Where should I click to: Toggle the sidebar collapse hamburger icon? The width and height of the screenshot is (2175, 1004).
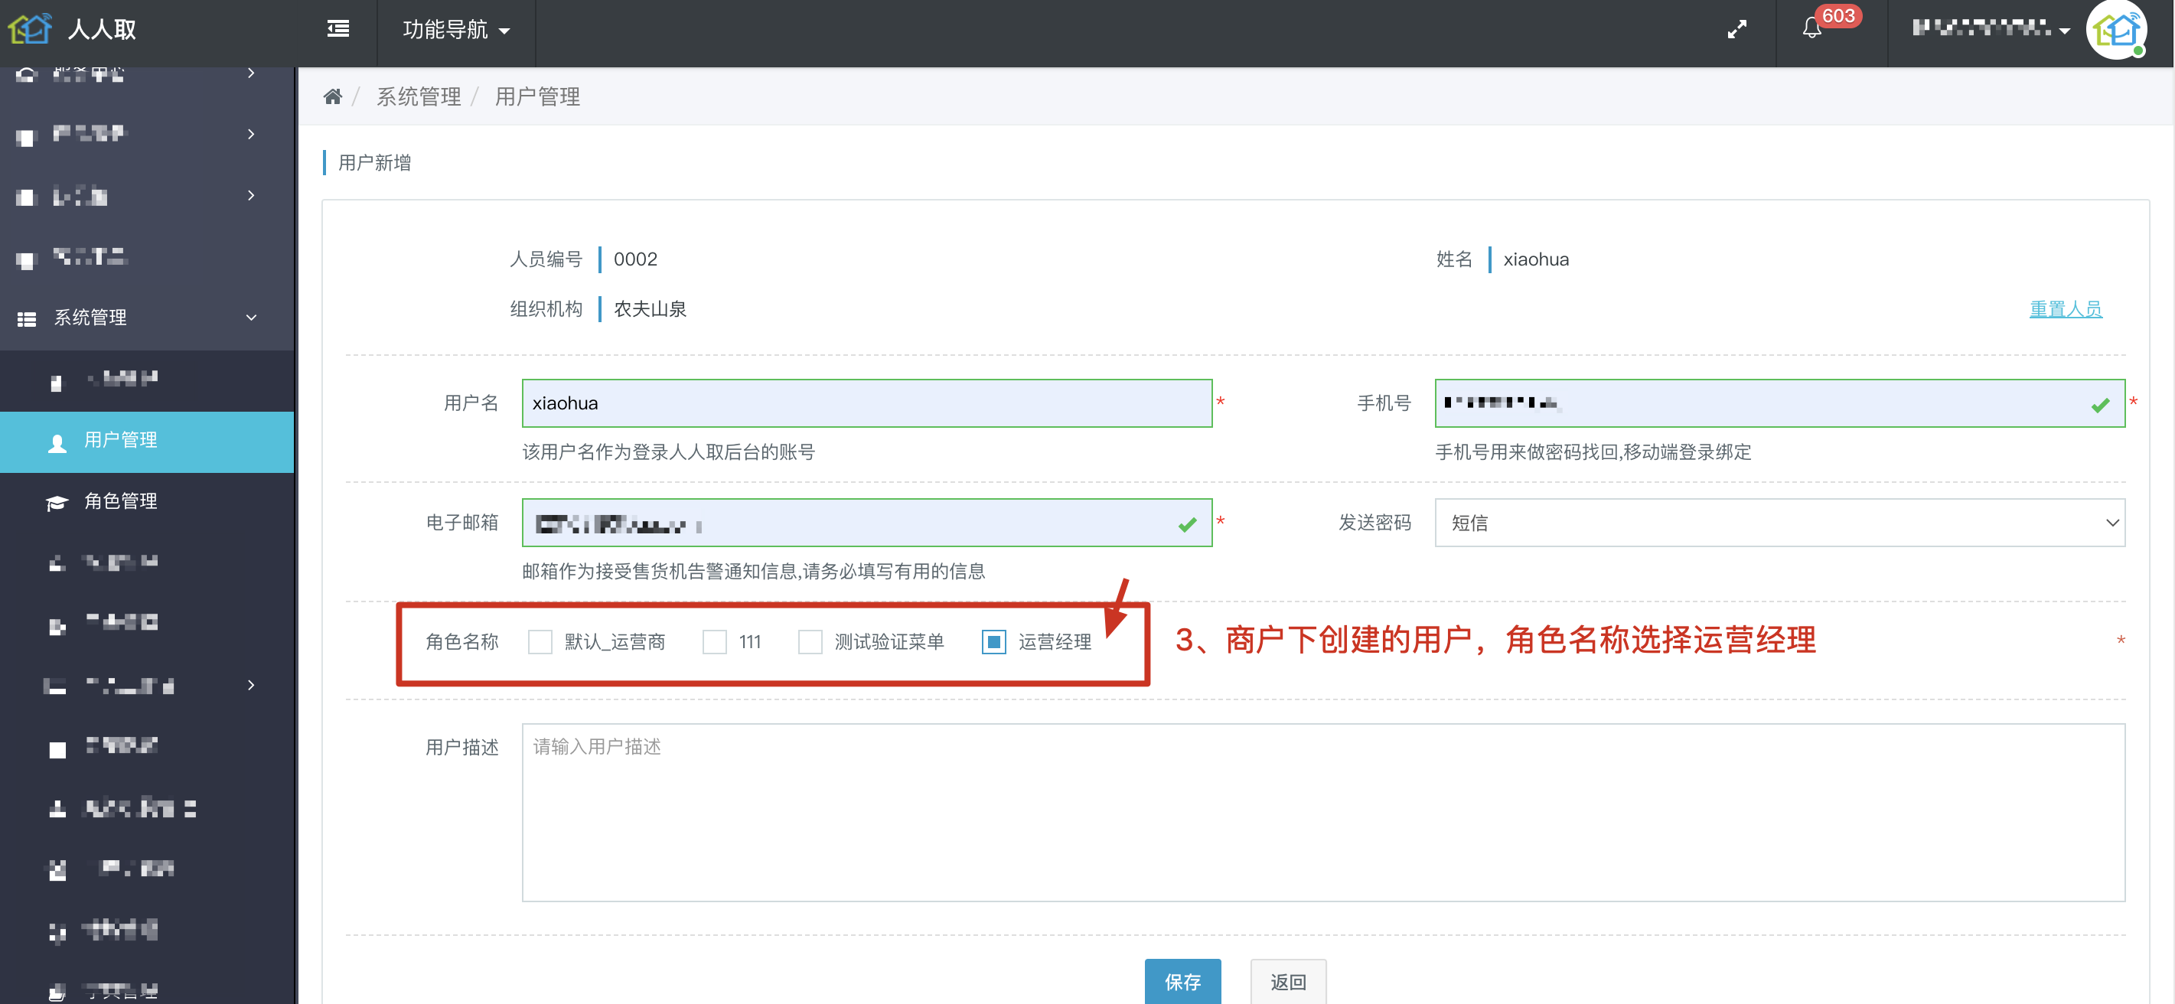coord(337,30)
